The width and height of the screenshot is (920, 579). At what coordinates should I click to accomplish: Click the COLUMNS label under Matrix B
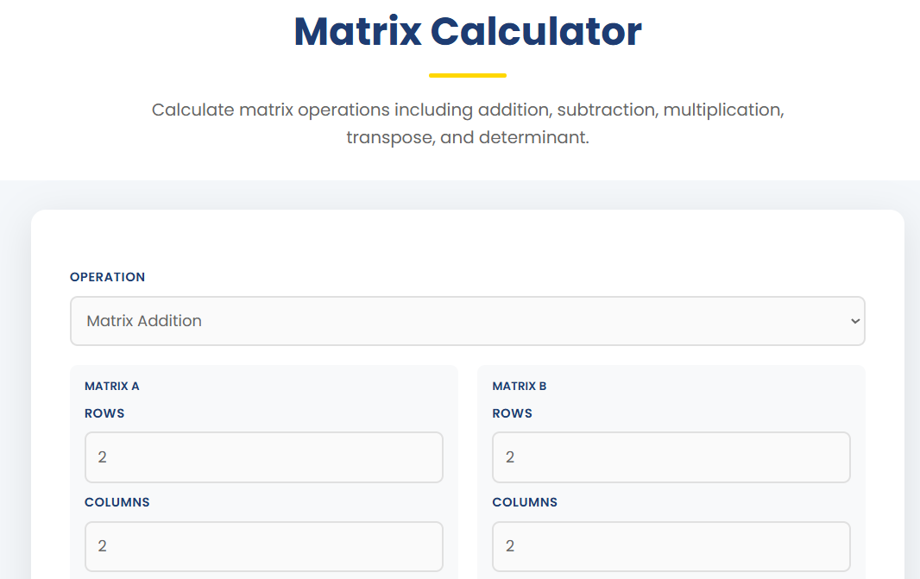pyautogui.click(x=524, y=501)
